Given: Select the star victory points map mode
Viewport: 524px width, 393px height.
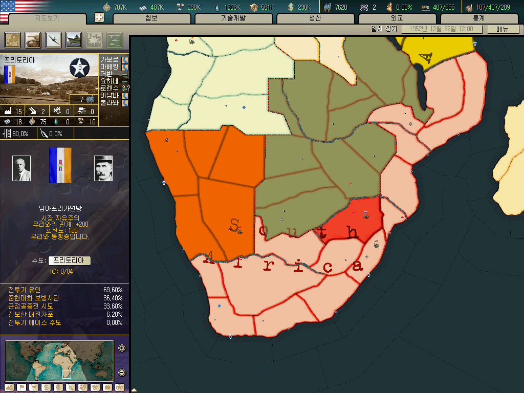Looking at the screenshot, I should coord(119,387).
